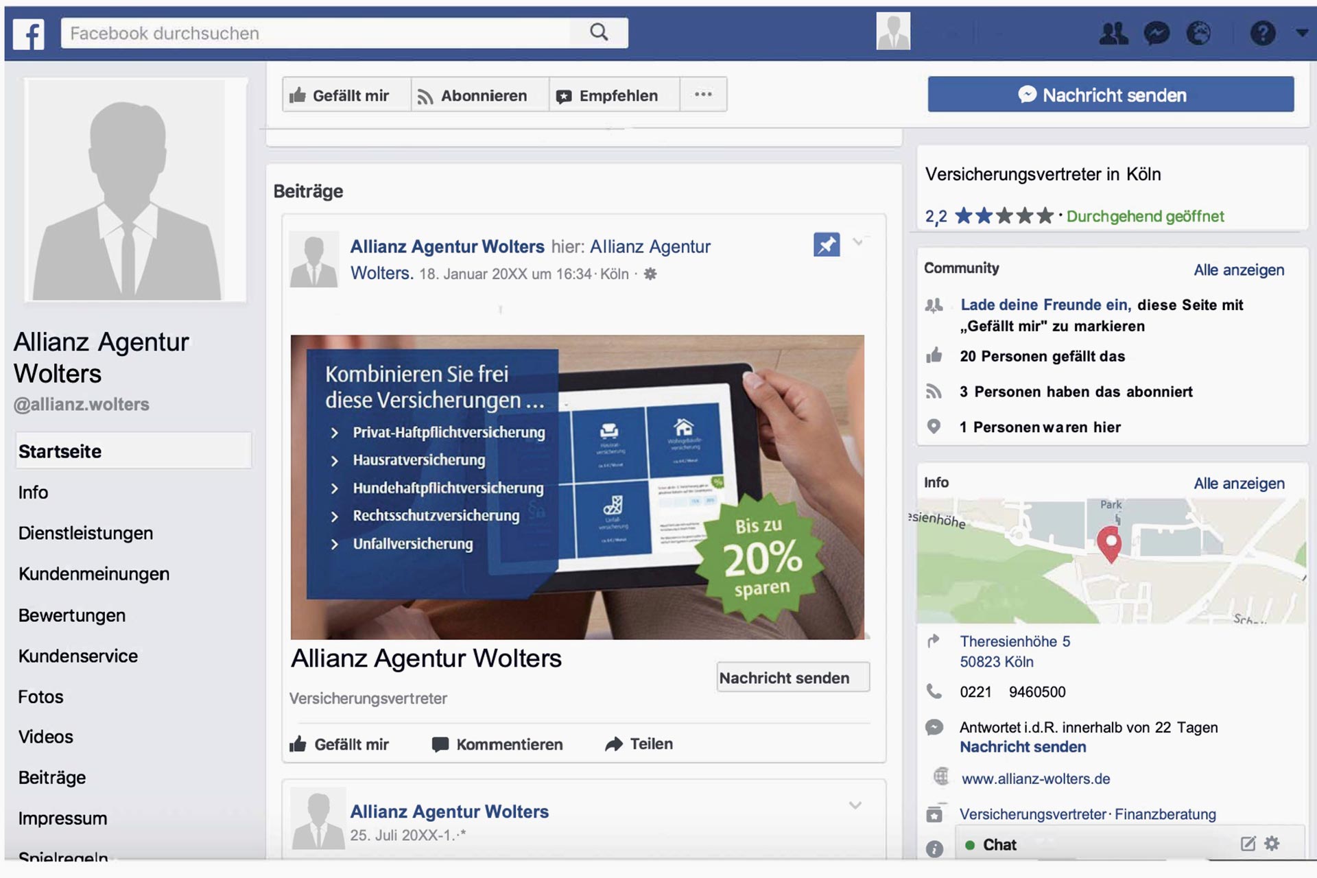This screenshot has width=1317, height=878.
Task: Open Kundenmeinungen in the sidebar
Action: (94, 574)
